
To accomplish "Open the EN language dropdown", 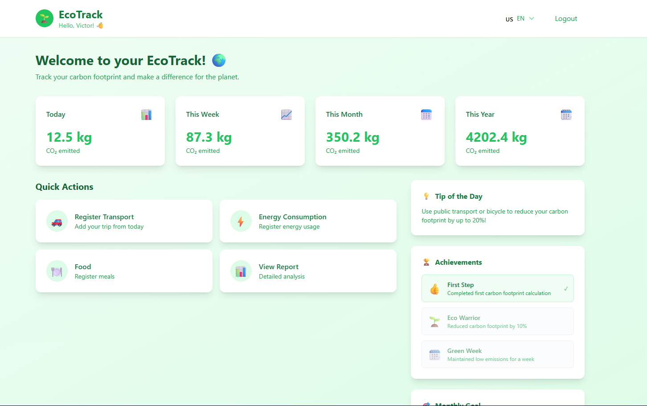I will [520, 19].
